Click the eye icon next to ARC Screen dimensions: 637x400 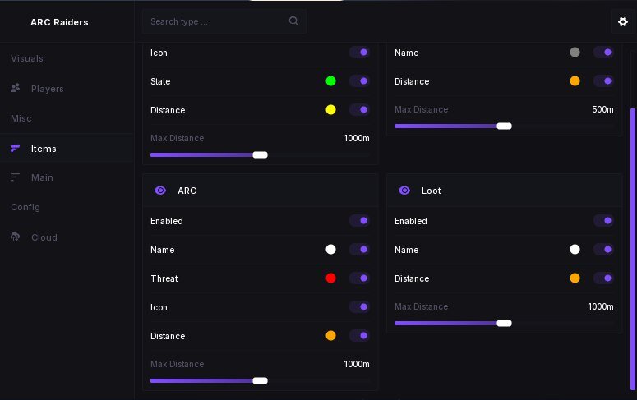[x=160, y=190]
